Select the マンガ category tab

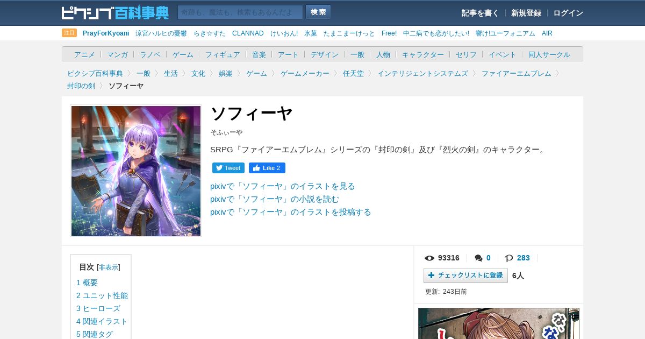[117, 54]
